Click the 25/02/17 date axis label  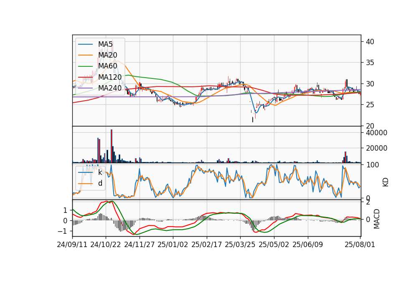click(x=207, y=245)
